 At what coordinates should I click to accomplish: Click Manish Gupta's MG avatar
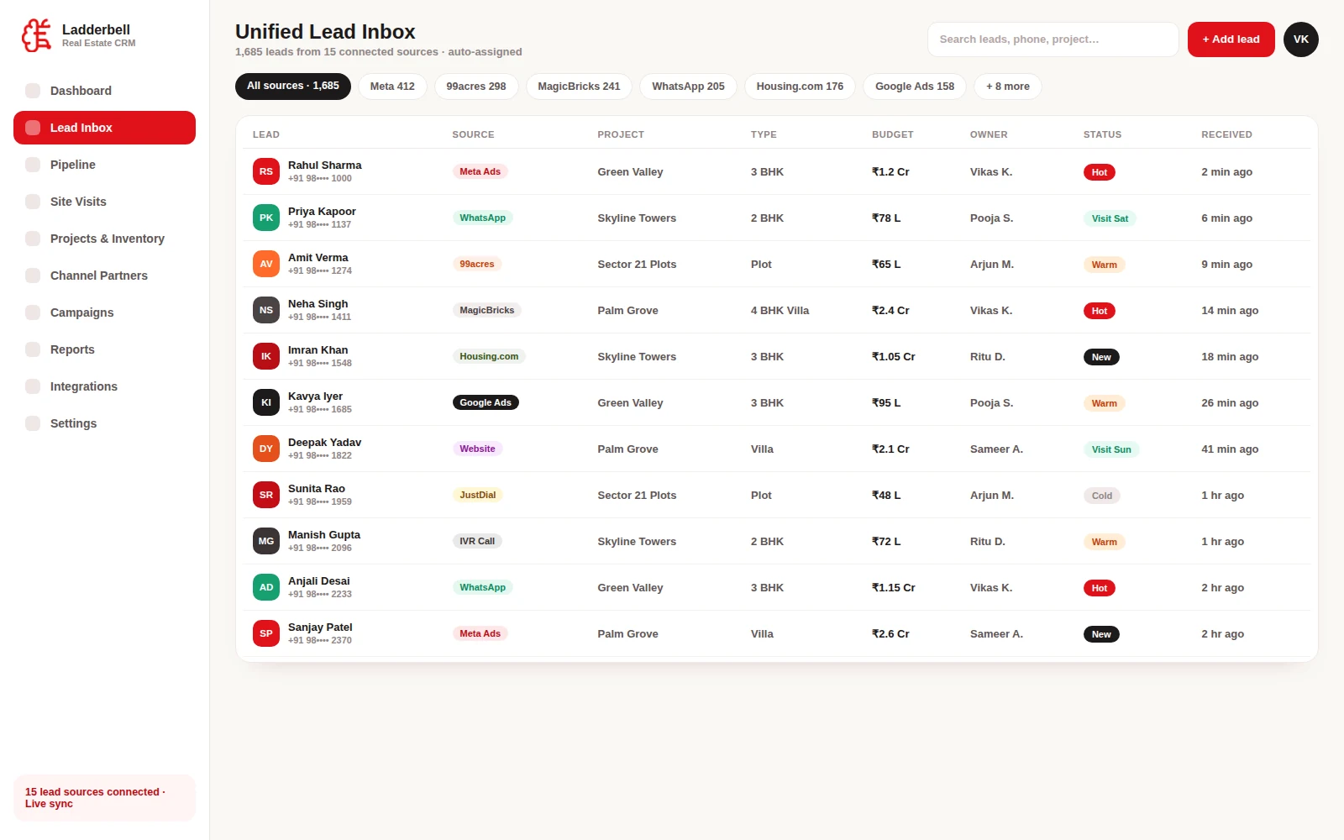coord(266,541)
